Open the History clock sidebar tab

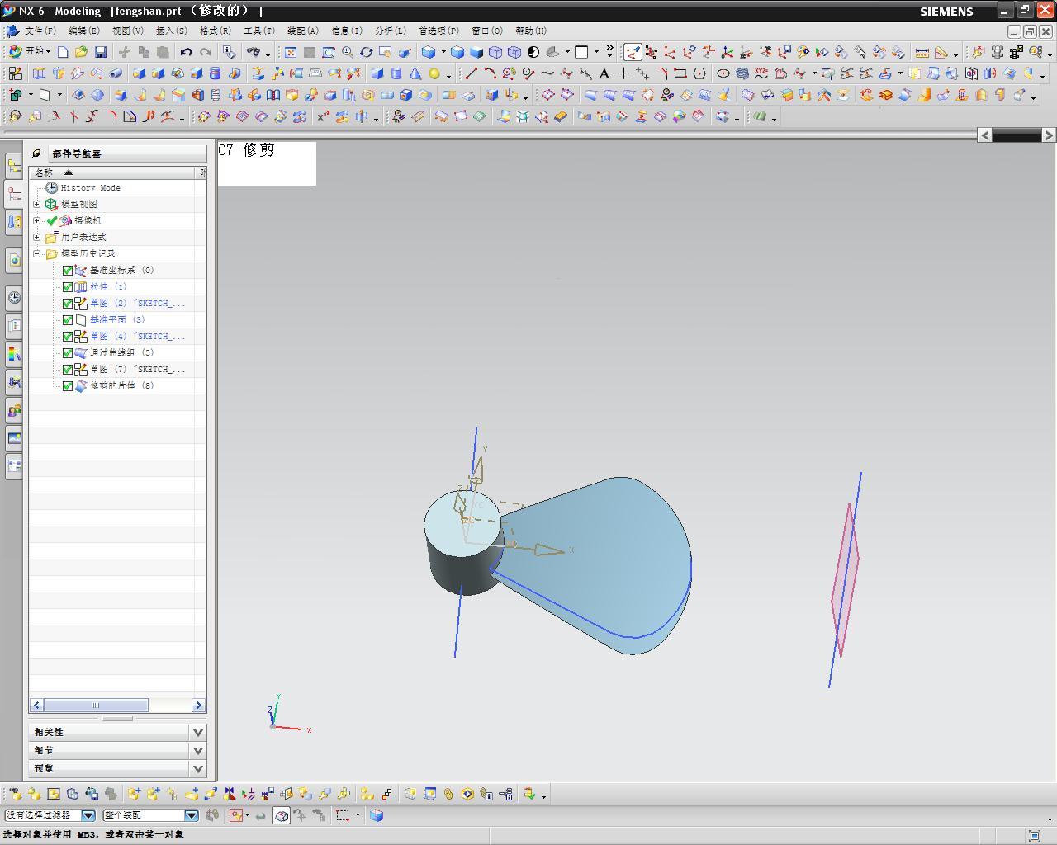(x=14, y=297)
